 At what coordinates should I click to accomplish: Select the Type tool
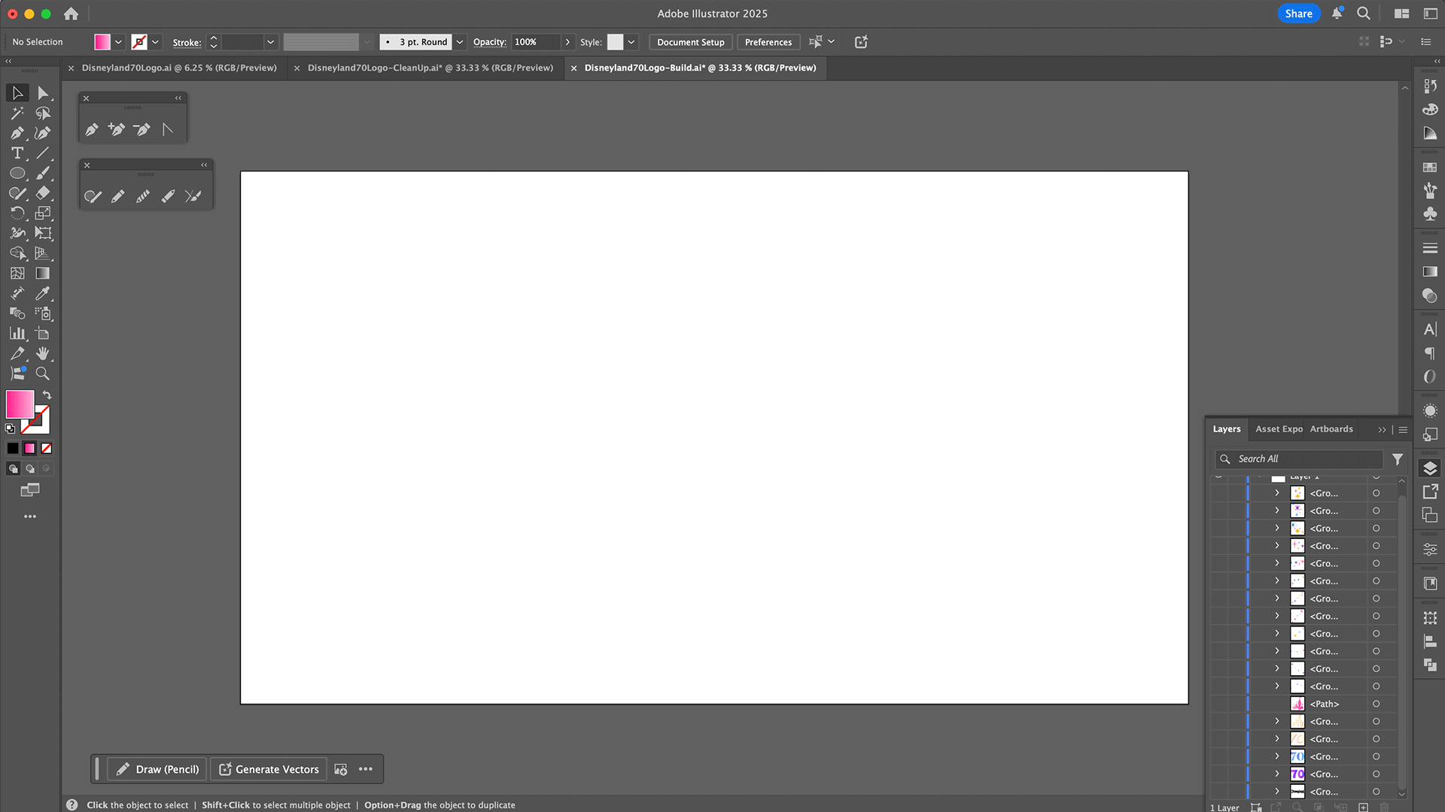(17, 153)
